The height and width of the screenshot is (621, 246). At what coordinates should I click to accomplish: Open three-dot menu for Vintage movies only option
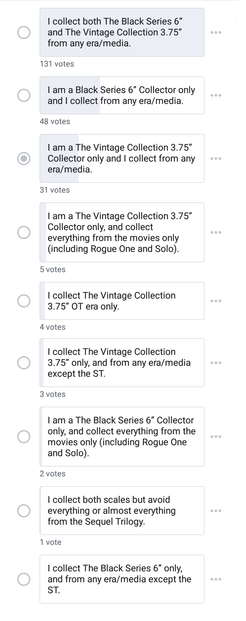(216, 232)
